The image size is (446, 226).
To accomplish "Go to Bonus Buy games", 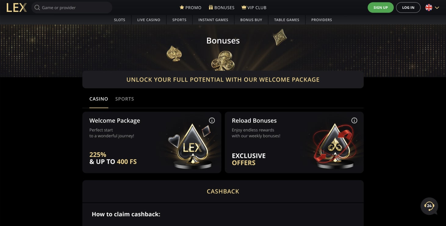I will click(251, 20).
